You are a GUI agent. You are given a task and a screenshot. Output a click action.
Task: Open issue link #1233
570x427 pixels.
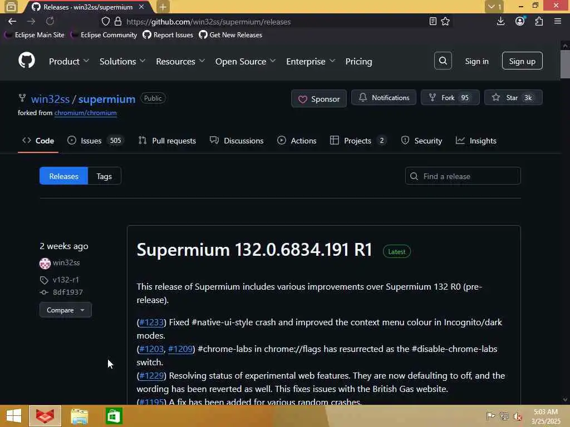click(x=151, y=322)
